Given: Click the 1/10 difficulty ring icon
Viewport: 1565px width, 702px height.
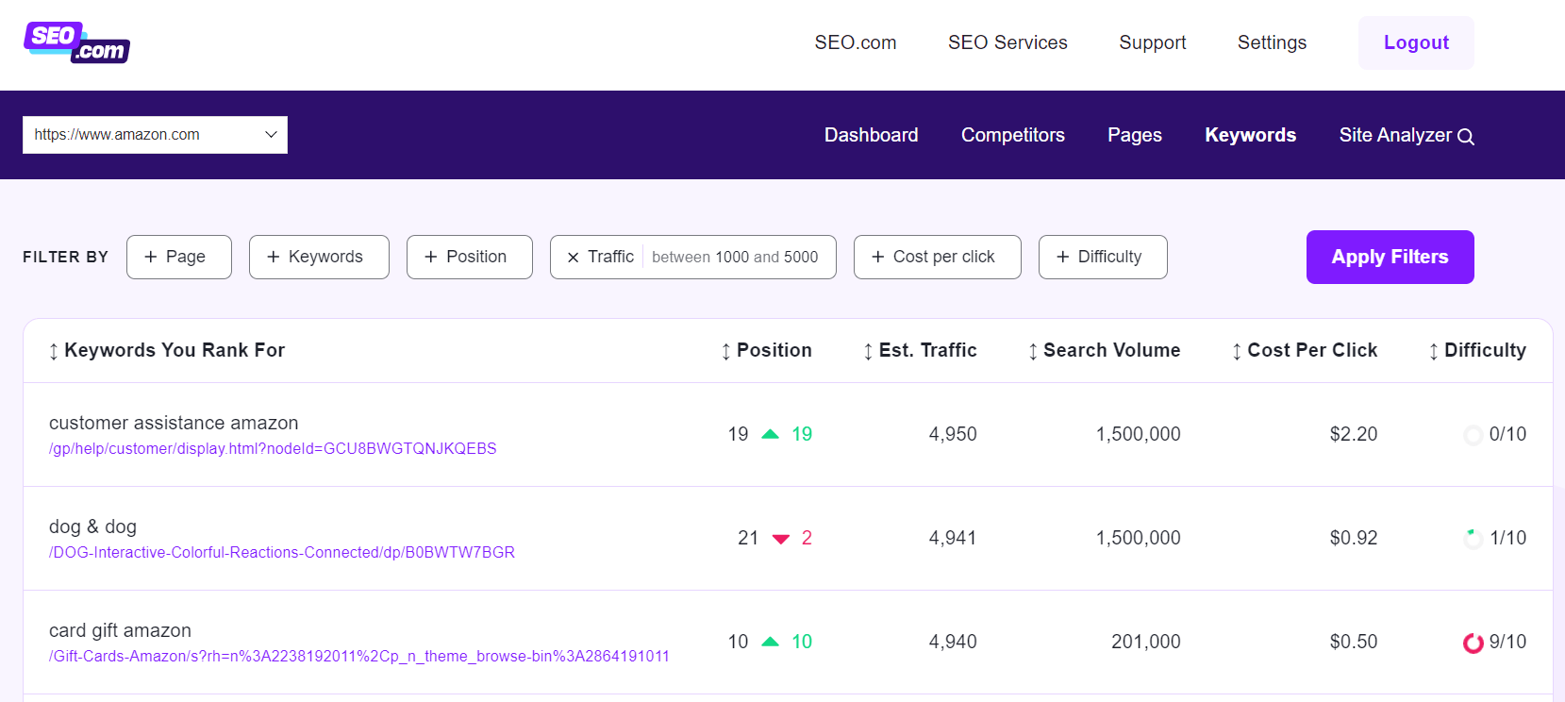Looking at the screenshot, I should [x=1473, y=539].
